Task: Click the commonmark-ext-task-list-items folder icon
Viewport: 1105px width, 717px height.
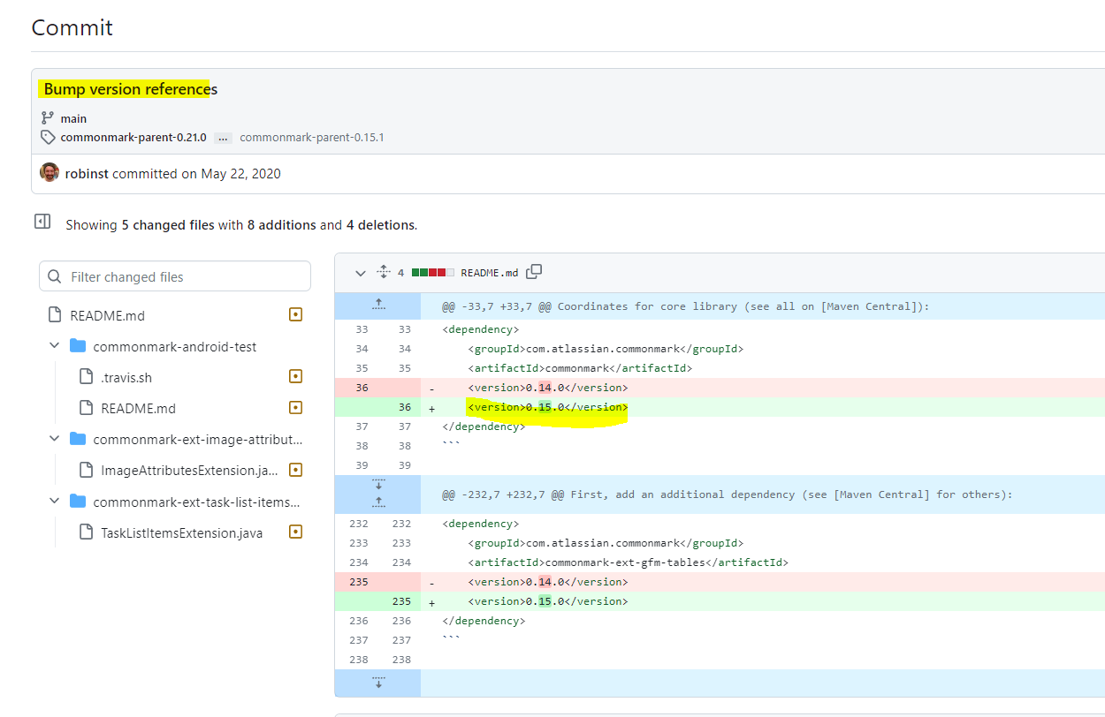Action: pos(78,502)
